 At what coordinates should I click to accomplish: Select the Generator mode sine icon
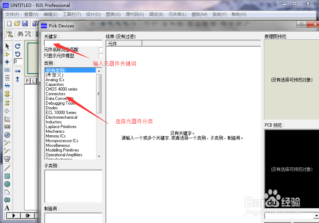[7, 135]
